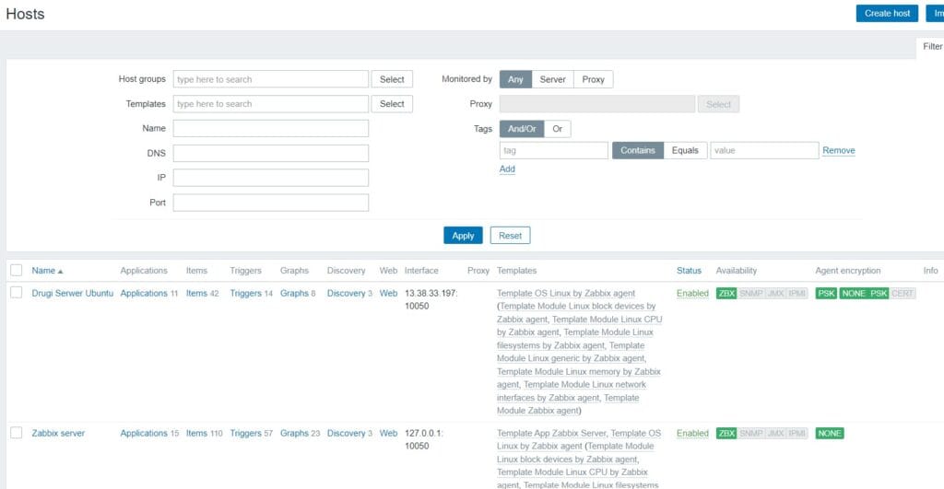Screen dimensions: 944x489
Task: Open the Drugi Serwer Ubuntu host
Action: point(72,293)
